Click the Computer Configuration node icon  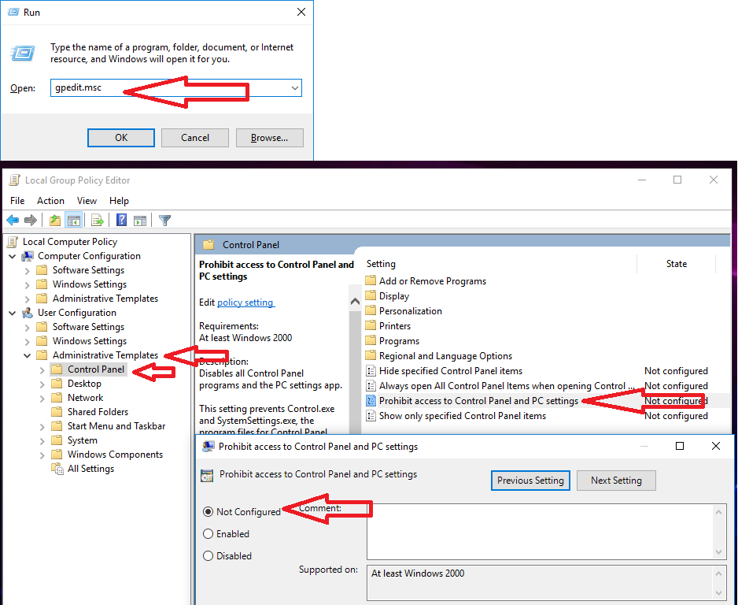pos(28,256)
